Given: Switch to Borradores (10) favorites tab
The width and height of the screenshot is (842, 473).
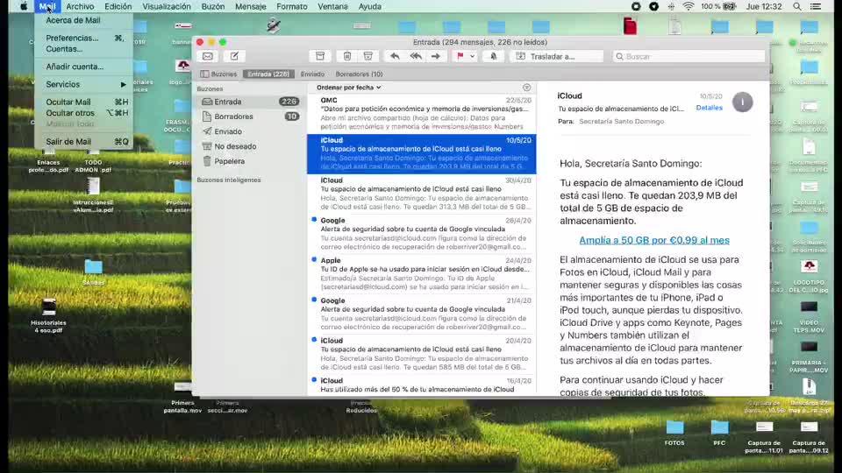Looking at the screenshot, I should 359,74.
